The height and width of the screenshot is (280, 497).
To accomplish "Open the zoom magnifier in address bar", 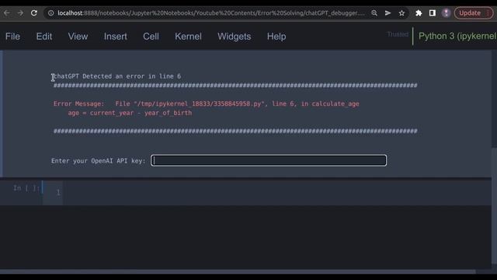I will 374,13.
